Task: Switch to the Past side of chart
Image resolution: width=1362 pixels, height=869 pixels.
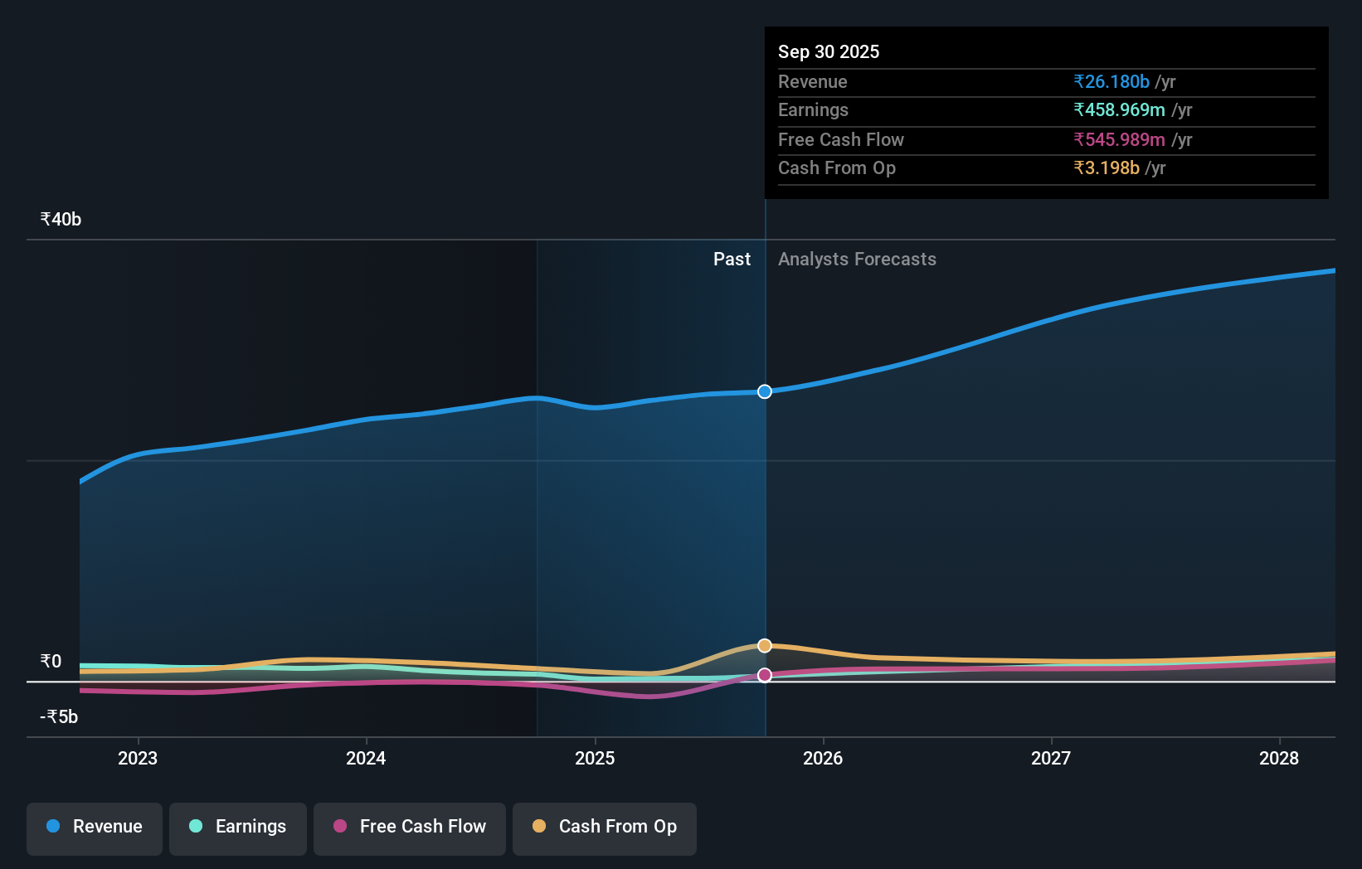Action: click(x=732, y=260)
